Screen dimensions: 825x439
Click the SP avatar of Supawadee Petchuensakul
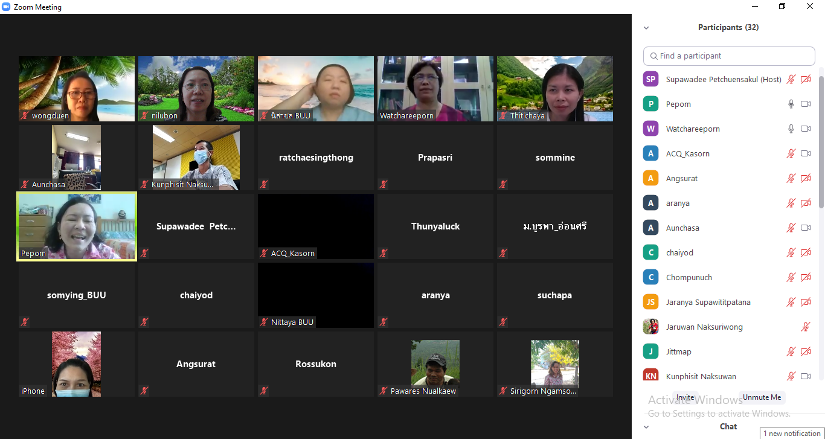650,79
